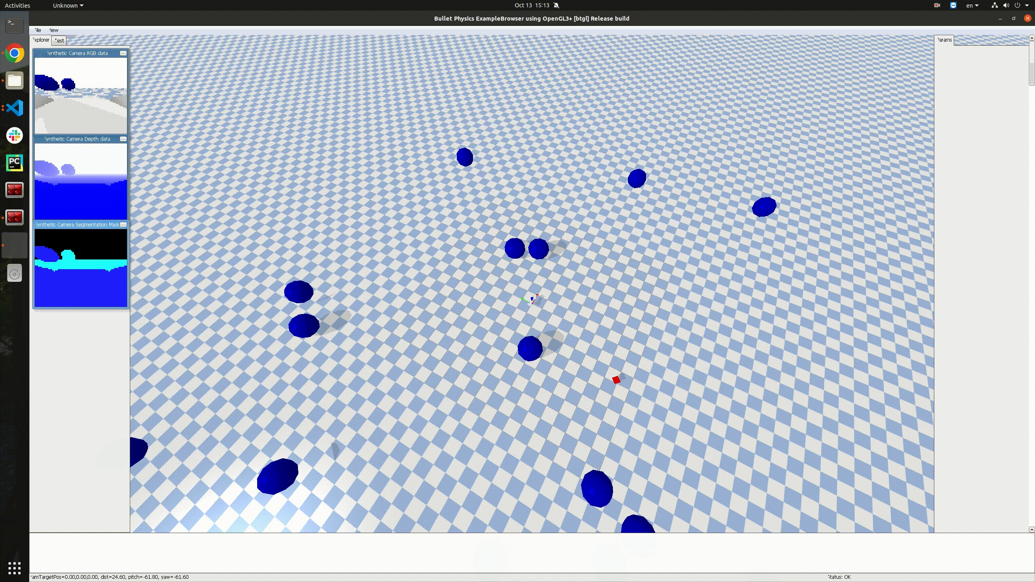Click the screen recording indicator icon

937,5
